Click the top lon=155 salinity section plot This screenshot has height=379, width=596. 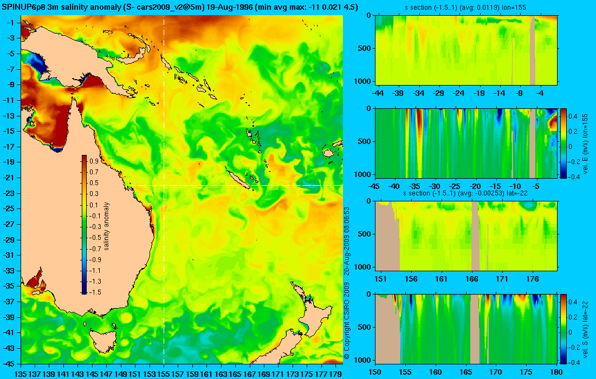(466, 50)
